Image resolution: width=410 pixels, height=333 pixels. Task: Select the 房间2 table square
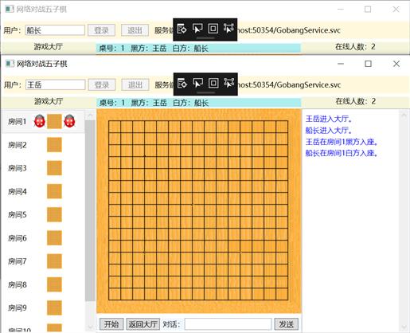[54, 145]
